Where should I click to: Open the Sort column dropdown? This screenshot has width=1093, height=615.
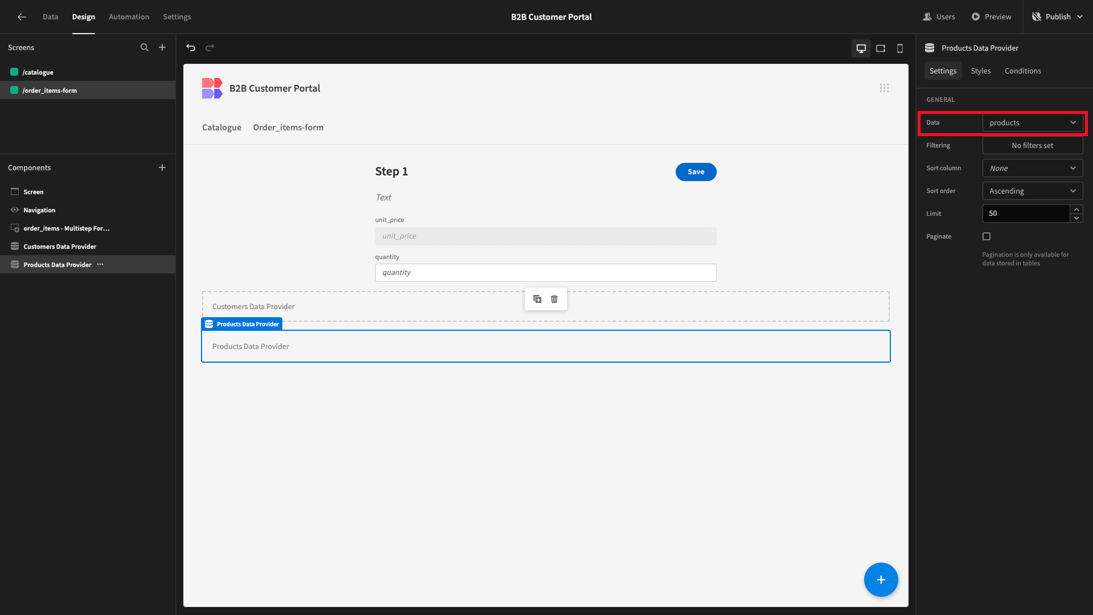coord(1033,168)
